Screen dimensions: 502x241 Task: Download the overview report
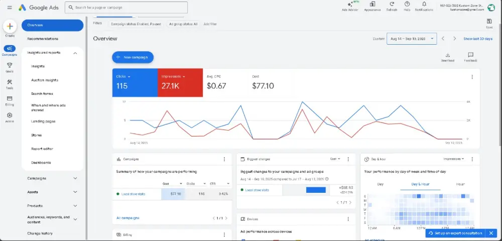pos(447,56)
